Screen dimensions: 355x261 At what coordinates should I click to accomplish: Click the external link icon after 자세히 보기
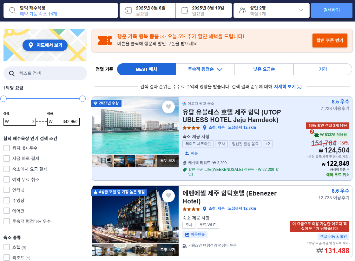(299, 87)
